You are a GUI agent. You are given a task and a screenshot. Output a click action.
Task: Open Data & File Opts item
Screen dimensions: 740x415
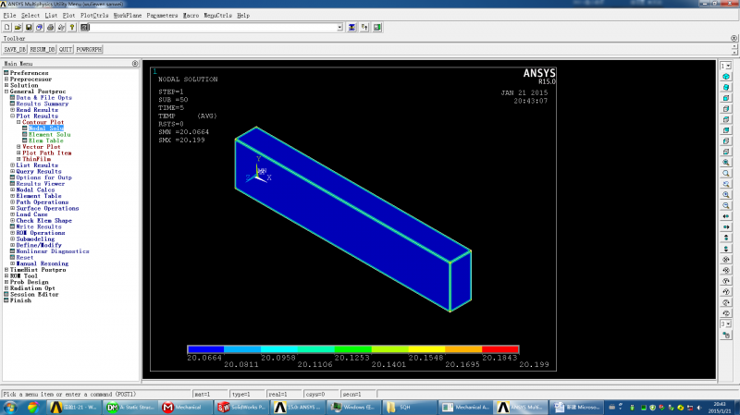pyautogui.click(x=43, y=98)
